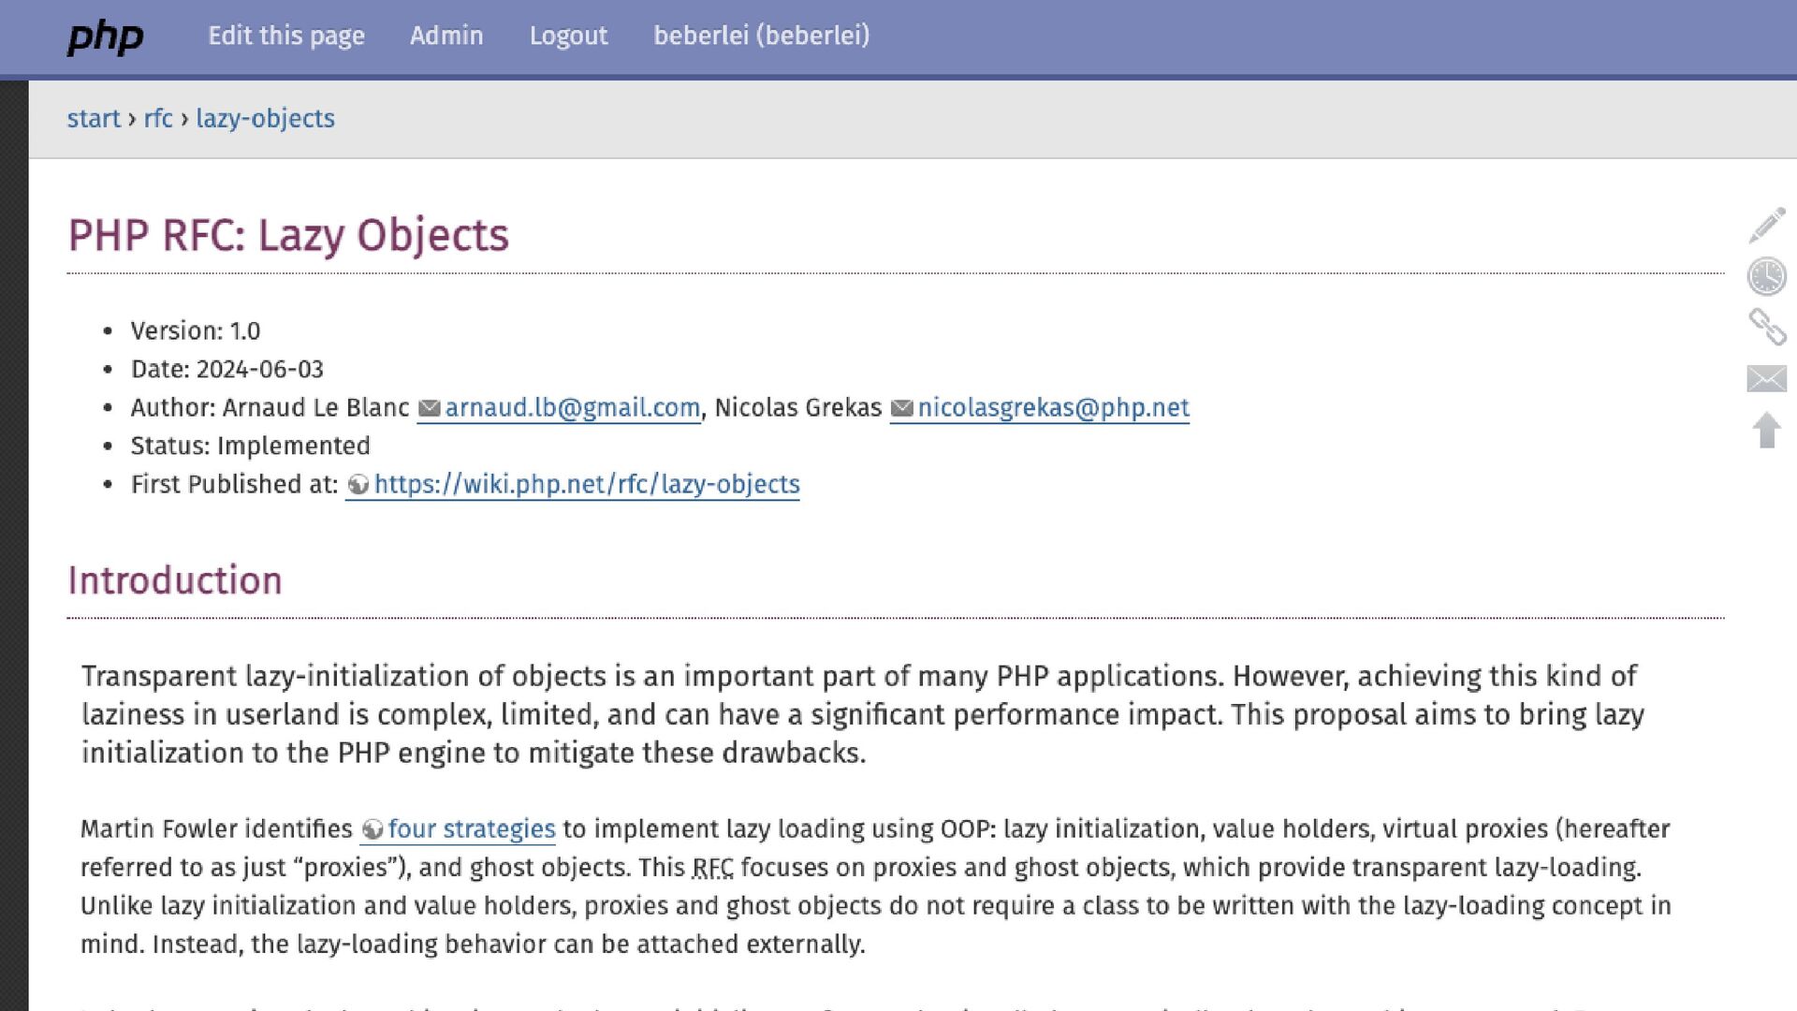Click lazy-objects breadcrumb link
The width and height of the screenshot is (1797, 1011).
tap(265, 119)
